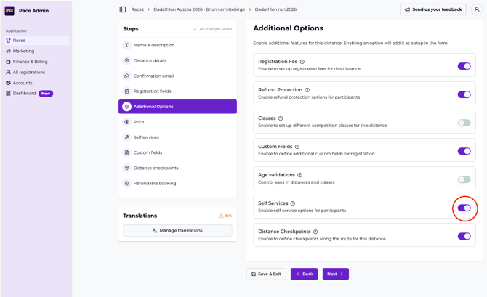
Task: Click help icon next to Registration Fee
Action: [x=302, y=62]
